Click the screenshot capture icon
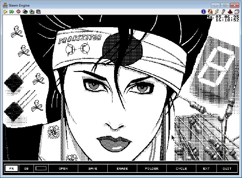Image resolution: width=242 pixels, height=178 pixels. point(32,12)
